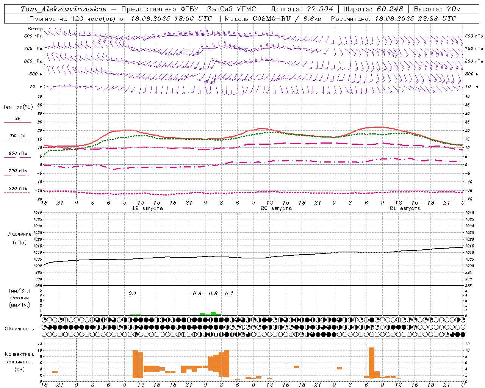Image resolution: width=485 pixels, height=388 pixels.
Task: Click the 'Широта: 60.248' header field
Action: (x=373, y=9)
